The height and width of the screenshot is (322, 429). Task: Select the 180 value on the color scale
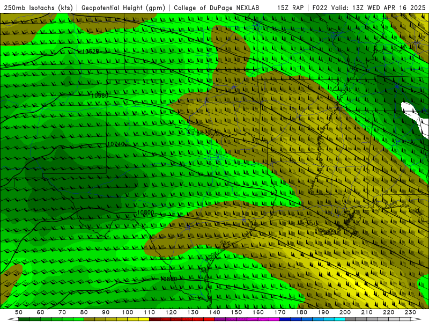(301, 312)
